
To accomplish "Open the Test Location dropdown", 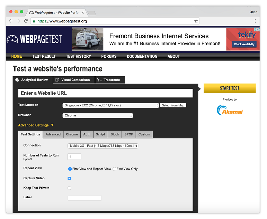I will [x=111, y=105].
